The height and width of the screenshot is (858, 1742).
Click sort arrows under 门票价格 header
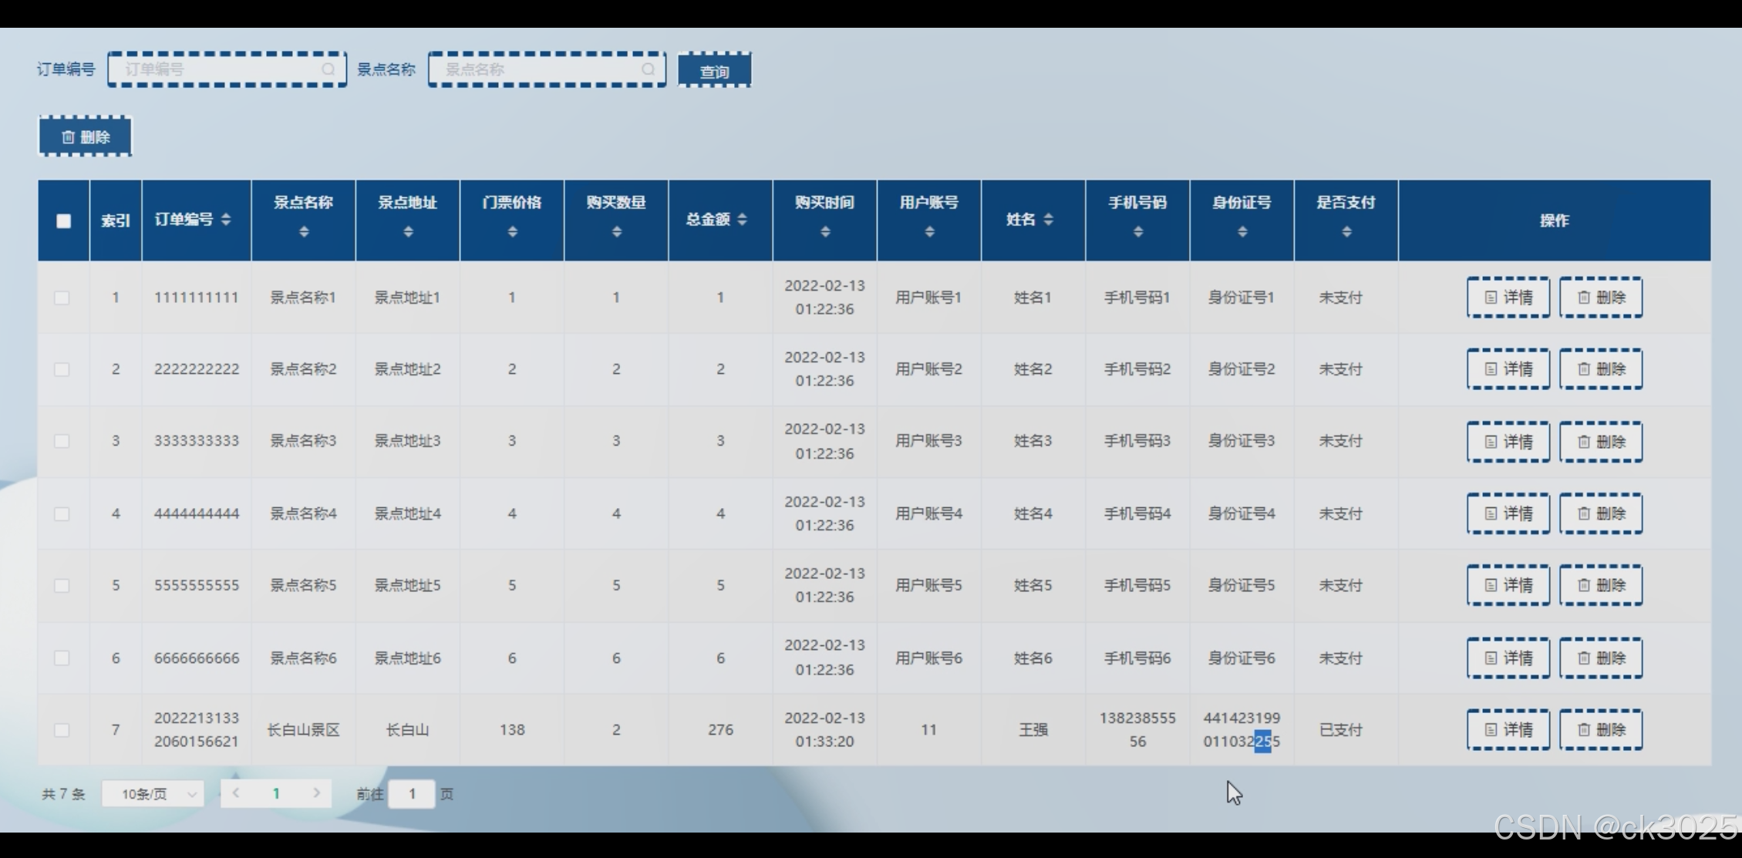point(512,232)
